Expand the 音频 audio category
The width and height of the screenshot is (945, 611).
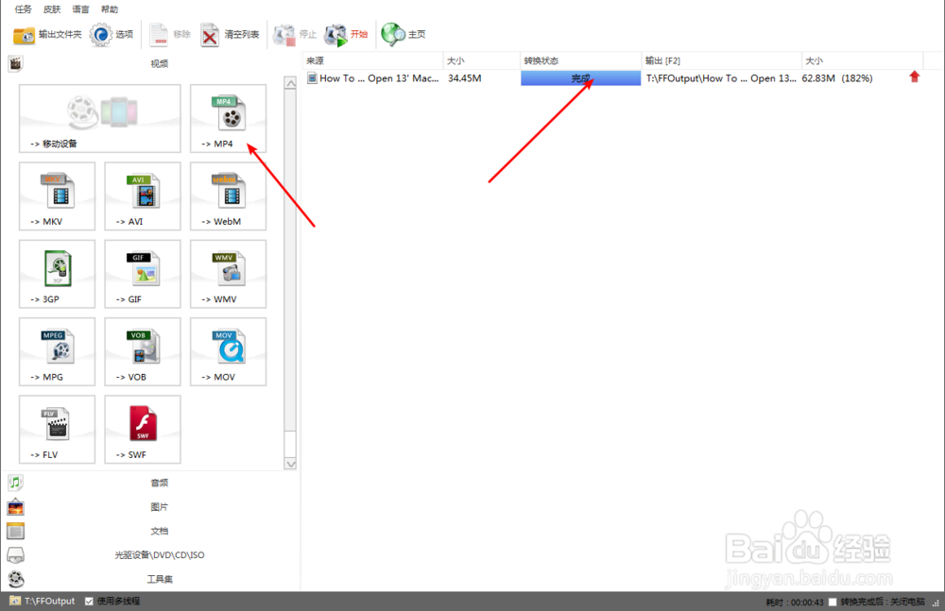click(x=159, y=483)
